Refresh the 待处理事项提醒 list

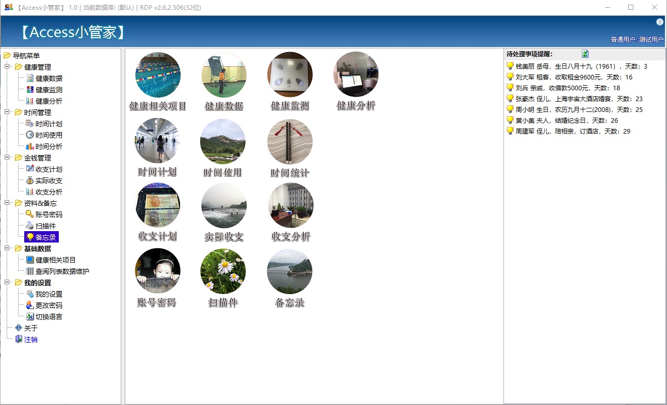(585, 54)
